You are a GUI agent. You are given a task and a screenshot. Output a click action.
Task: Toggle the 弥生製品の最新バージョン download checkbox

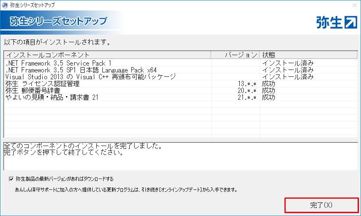(11, 179)
